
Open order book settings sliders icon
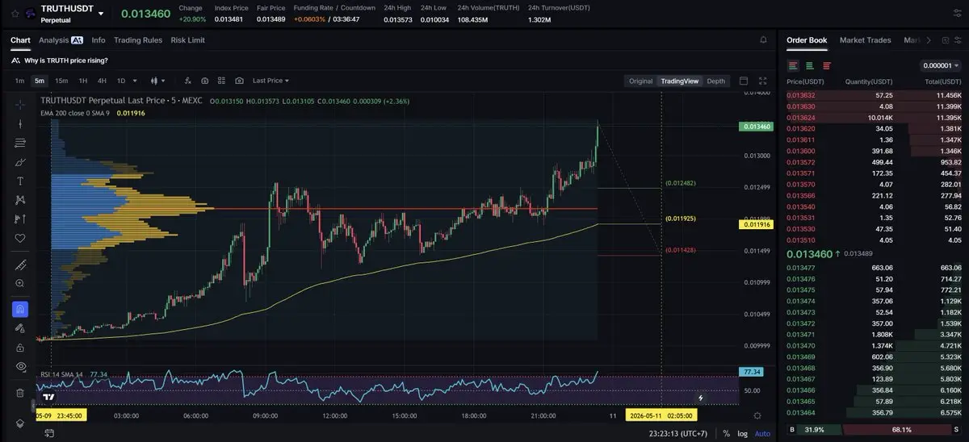click(958, 40)
